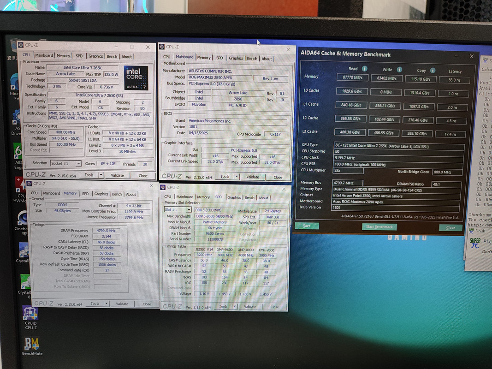Viewport: 492px width, 369px height.
Task: Click the Intel Core Ultra 7 logo
Action: pyautogui.click(x=136, y=78)
